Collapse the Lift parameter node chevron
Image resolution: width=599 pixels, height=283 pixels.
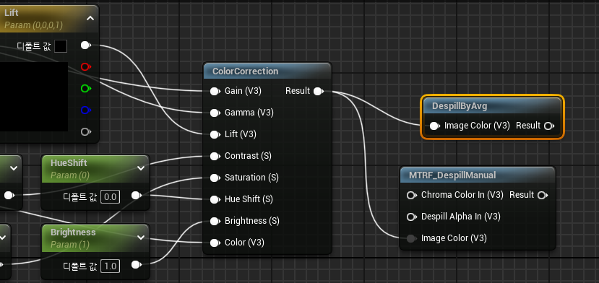click(90, 18)
